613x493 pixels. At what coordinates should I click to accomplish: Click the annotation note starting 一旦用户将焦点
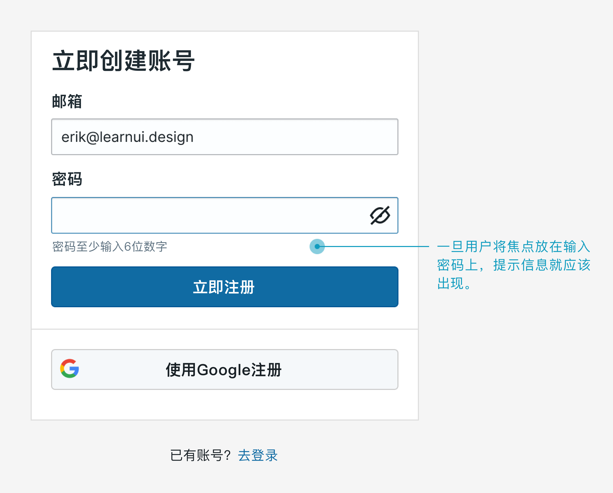[514, 265]
